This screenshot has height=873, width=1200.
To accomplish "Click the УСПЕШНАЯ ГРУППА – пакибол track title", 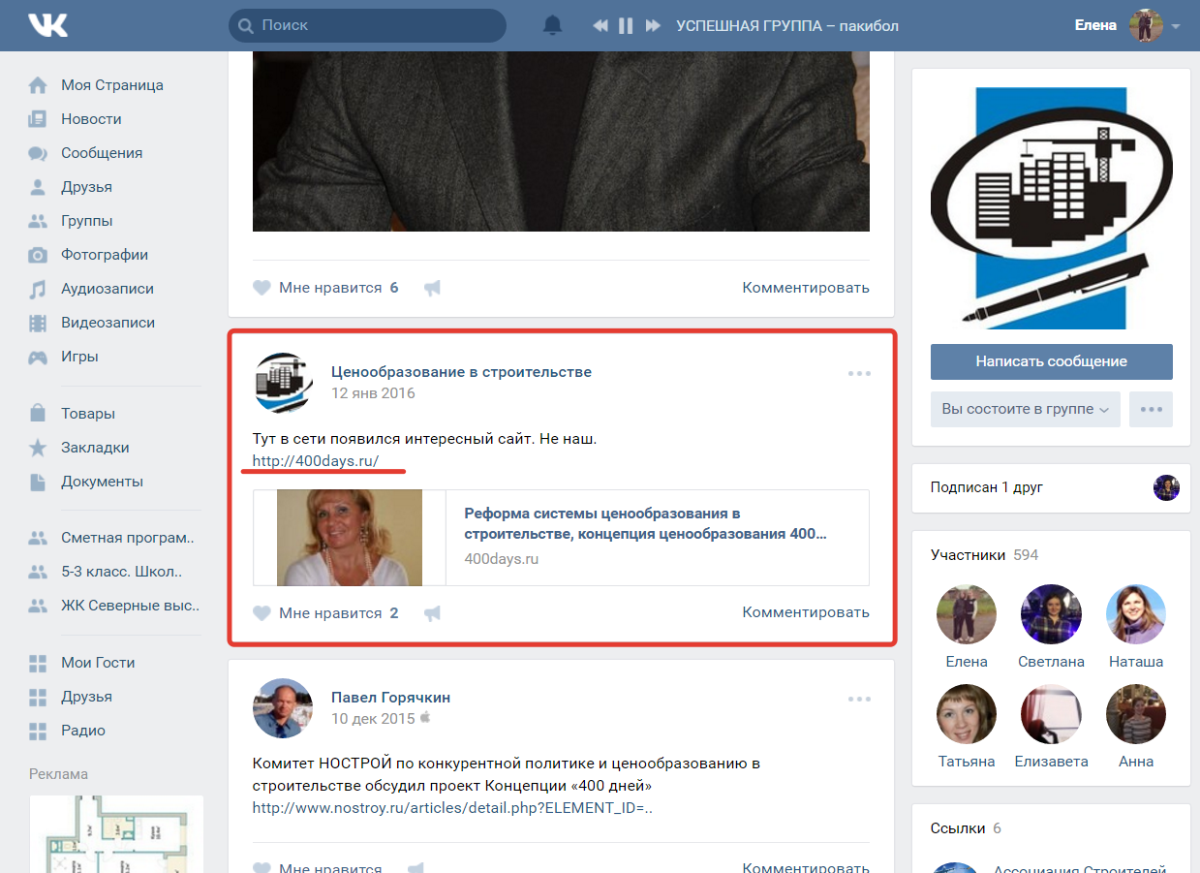I will (x=787, y=26).
